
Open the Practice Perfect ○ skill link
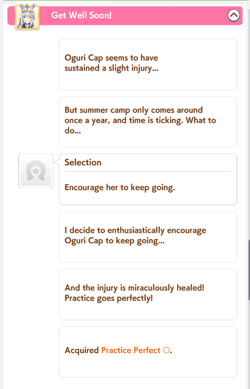tap(135, 350)
